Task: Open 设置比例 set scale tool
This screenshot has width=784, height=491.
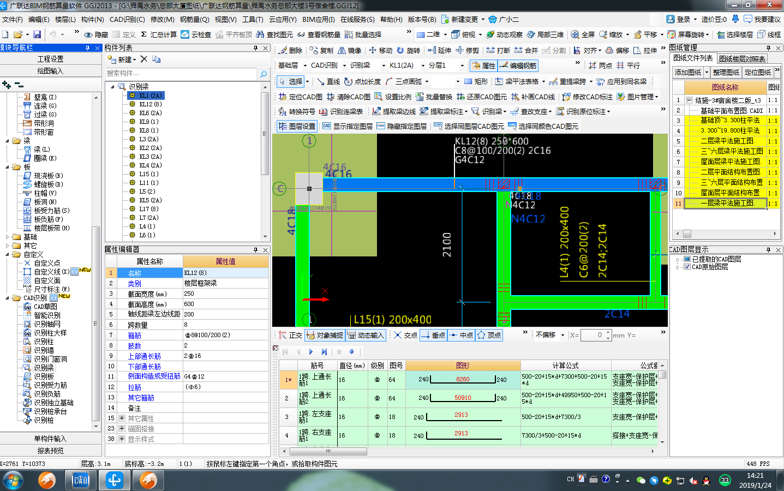Action: point(393,97)
